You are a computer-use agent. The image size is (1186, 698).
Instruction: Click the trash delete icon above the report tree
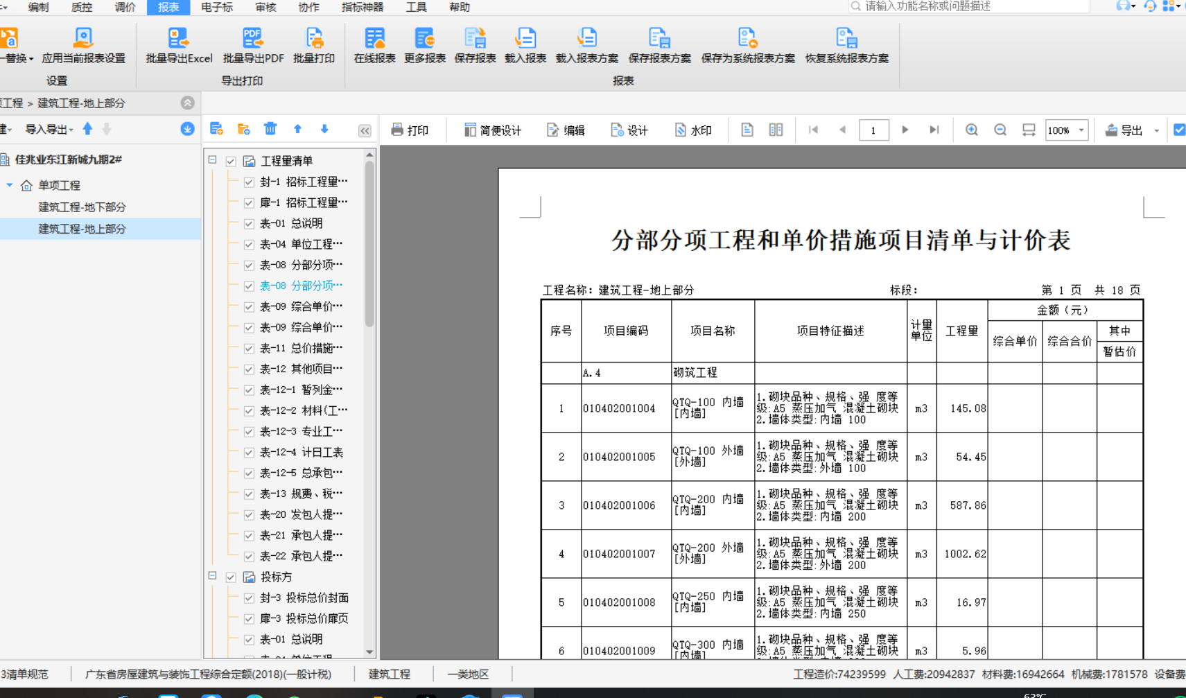click(x=270, y=129)
